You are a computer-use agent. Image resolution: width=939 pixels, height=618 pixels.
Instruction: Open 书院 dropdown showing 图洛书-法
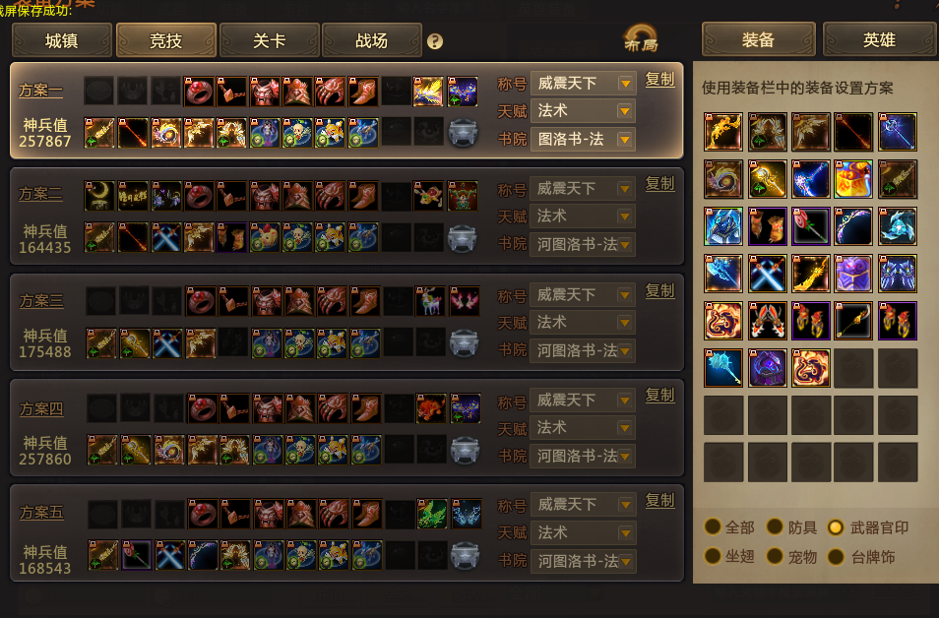click(x=584, y=140)
